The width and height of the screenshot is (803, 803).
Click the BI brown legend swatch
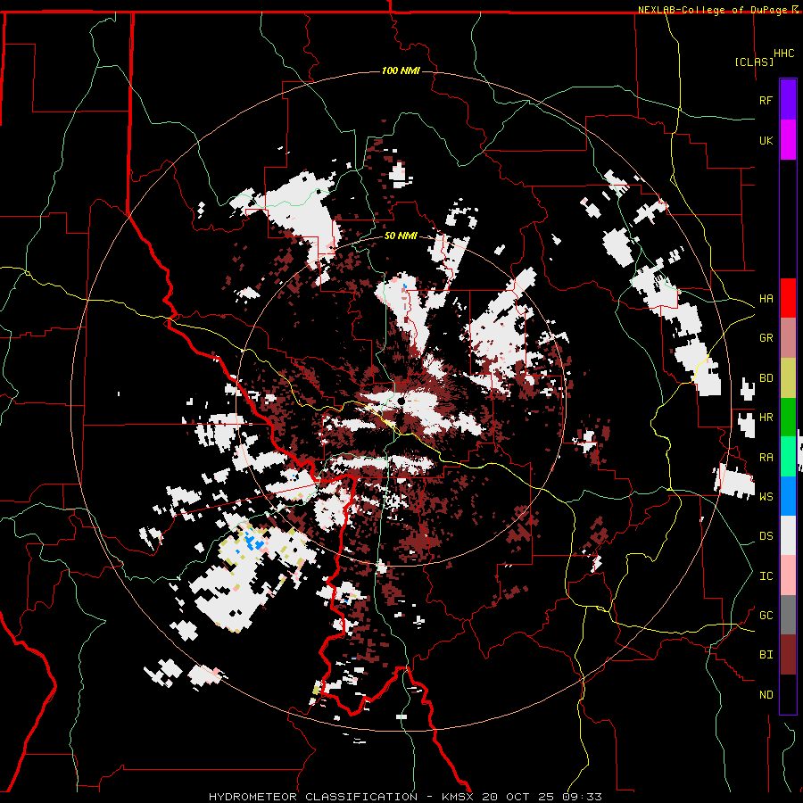click(x=788, y=655)
